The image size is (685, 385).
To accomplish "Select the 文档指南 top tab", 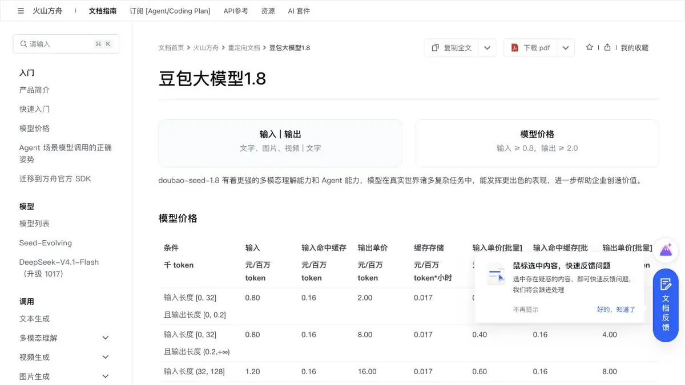I will pyautogui.click(x=103, y=11).
